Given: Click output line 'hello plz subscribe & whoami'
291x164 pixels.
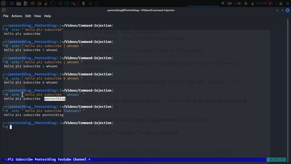Looking at the screenshot, I should [x=31, y=82].
